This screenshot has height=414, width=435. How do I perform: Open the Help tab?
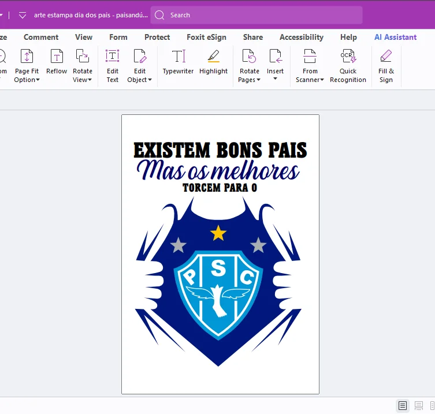(349, 37)
